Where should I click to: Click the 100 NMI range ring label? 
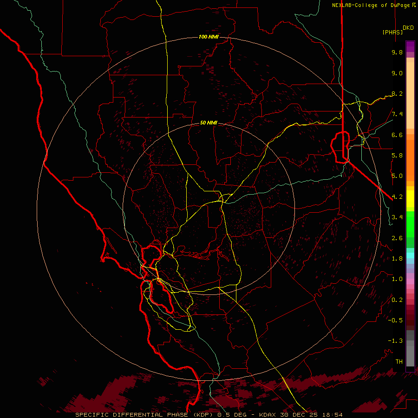[x=209, y=37]
